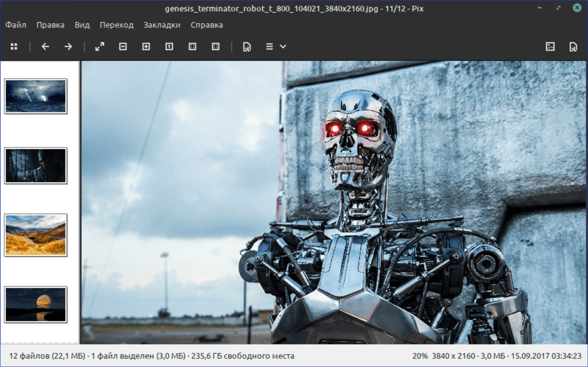Expand the chevron next to the list icon
Viewport: 588px width, 367px height.
[x=283, y=46]
